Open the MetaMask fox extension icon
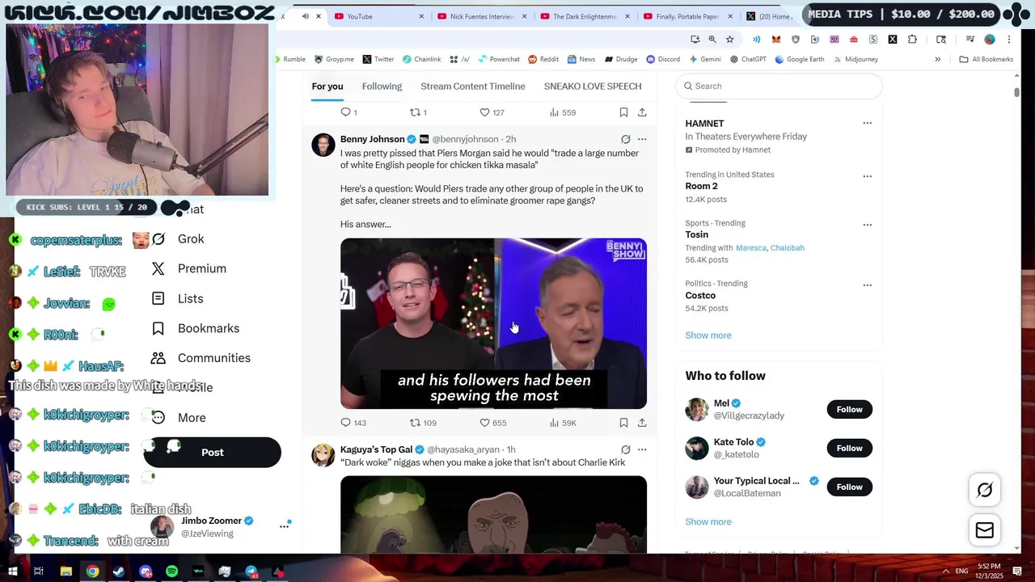1035x582 pixels. pyautogui.click(x=776, y=39)
